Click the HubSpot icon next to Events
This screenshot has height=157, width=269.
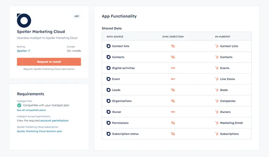[217, 68]
